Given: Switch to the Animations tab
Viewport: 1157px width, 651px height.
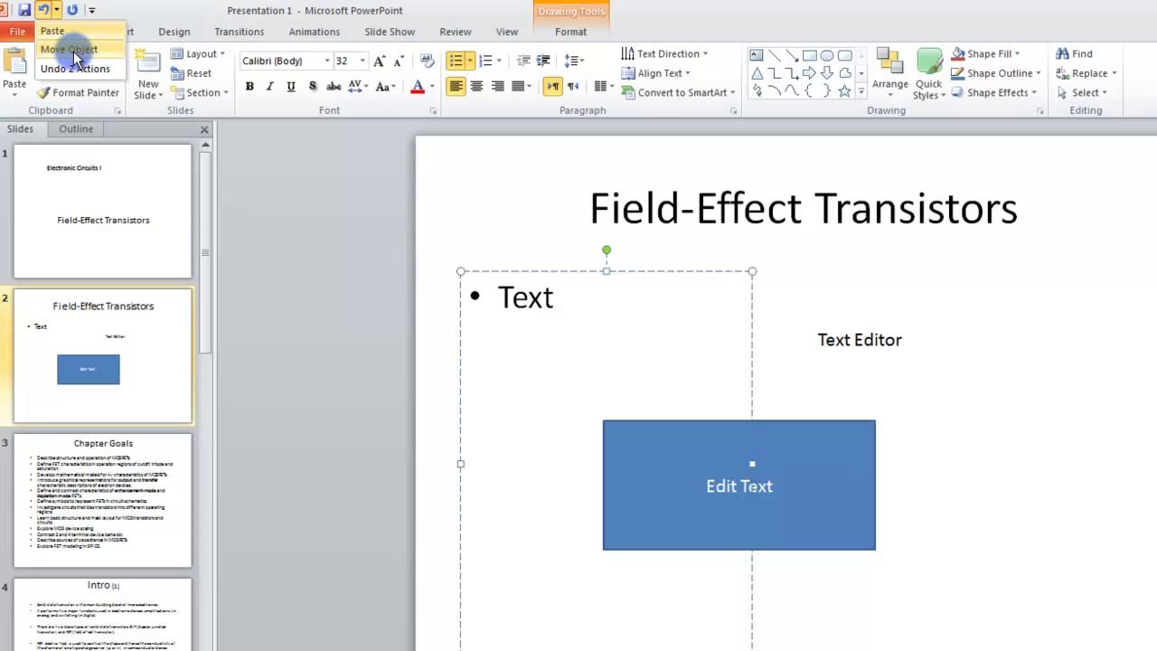Looking at the screenshot, I should click(314, 32).
